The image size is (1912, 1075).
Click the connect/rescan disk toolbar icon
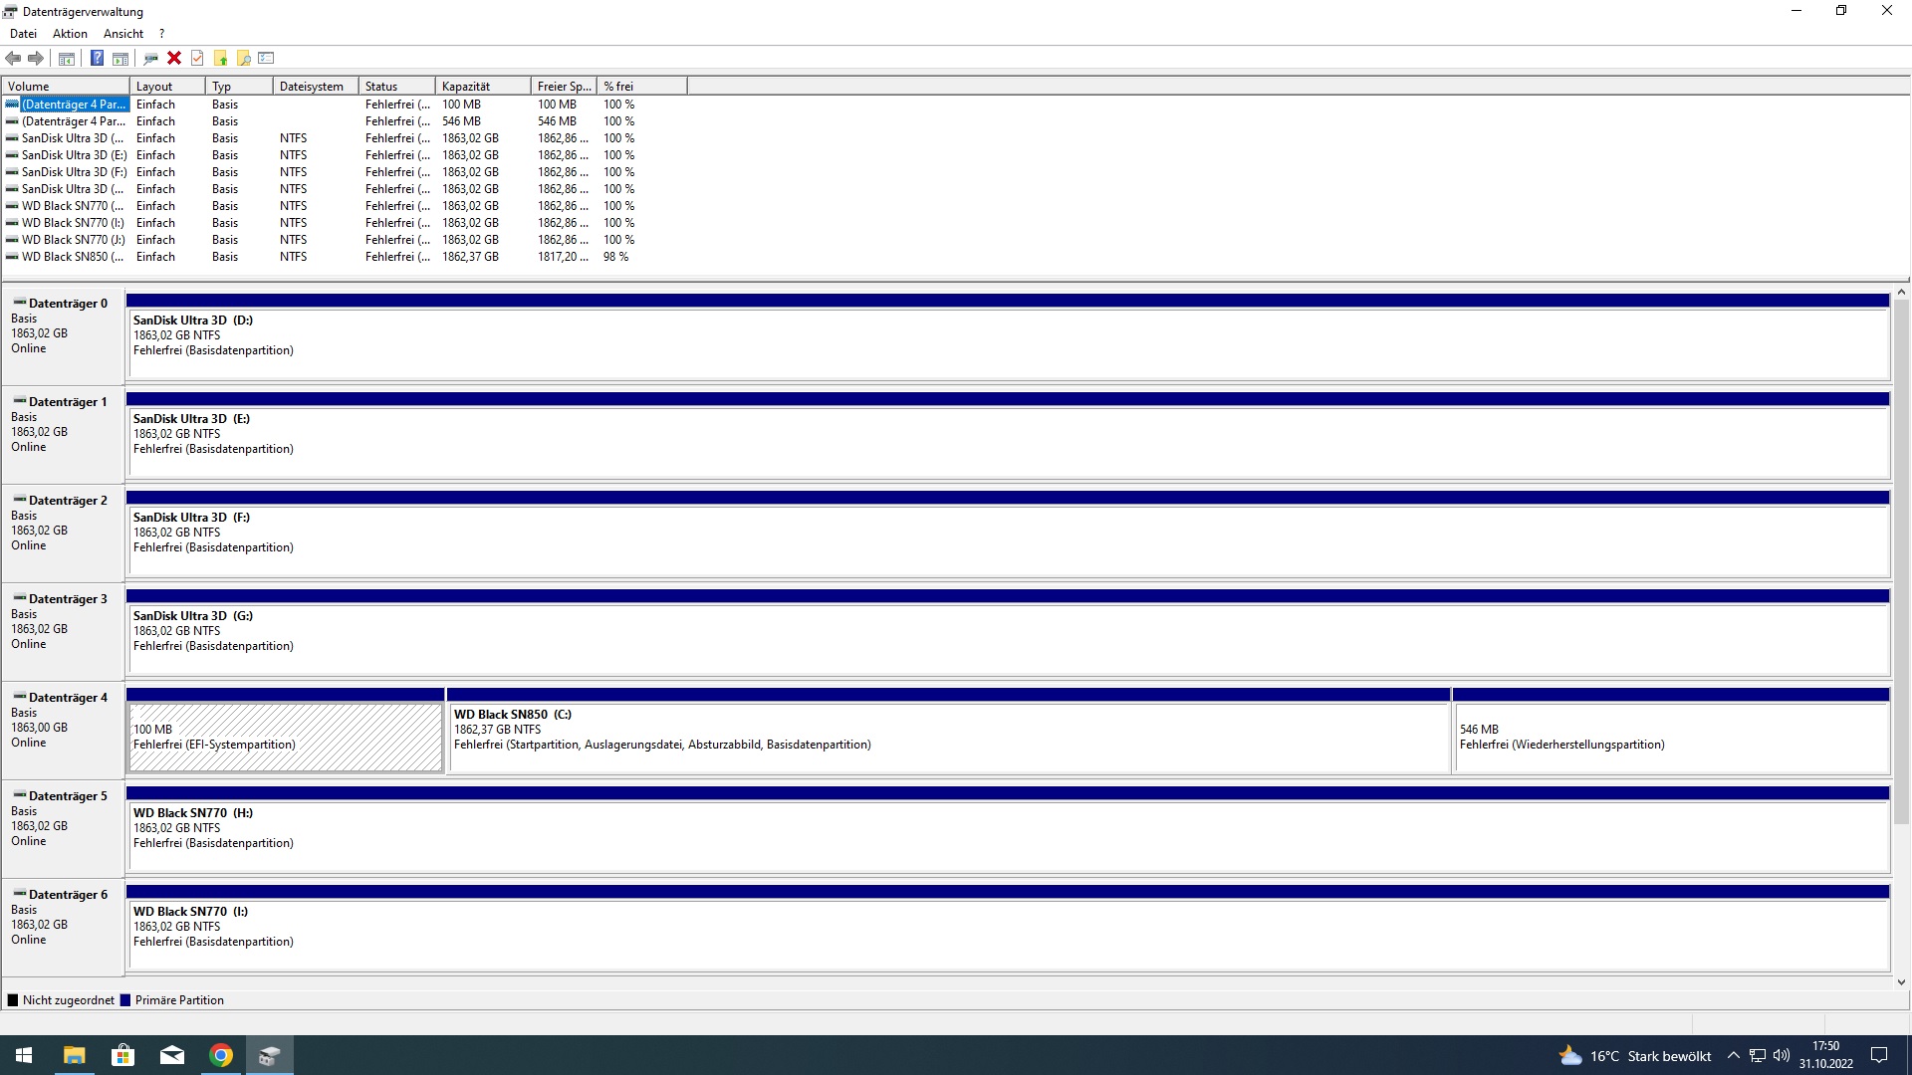point(150,58)
